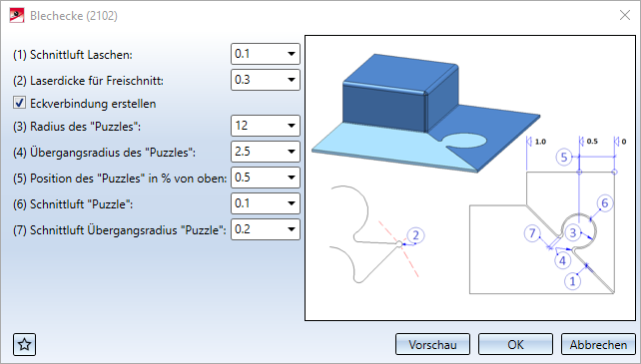The height and width of the screenshot is (364, 641).
Task: Expand the Übergangsradius des Puzzles dropdown arrow
Action: tap(292, 152)
